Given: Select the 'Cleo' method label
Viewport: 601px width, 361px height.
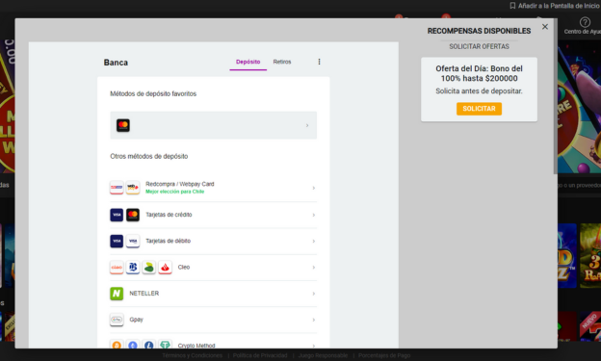Looking at the screenshot, I should click(184, 267).
